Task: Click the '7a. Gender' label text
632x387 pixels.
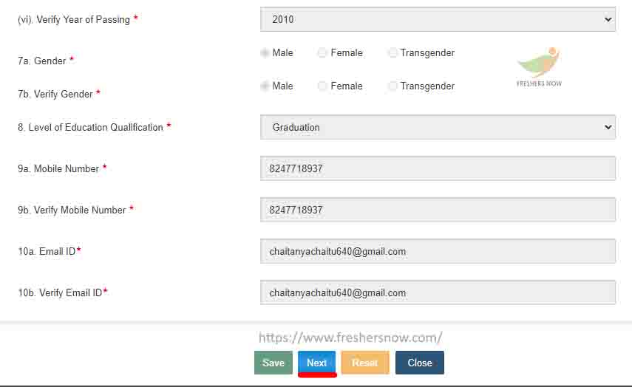Action: pos(42,61)
